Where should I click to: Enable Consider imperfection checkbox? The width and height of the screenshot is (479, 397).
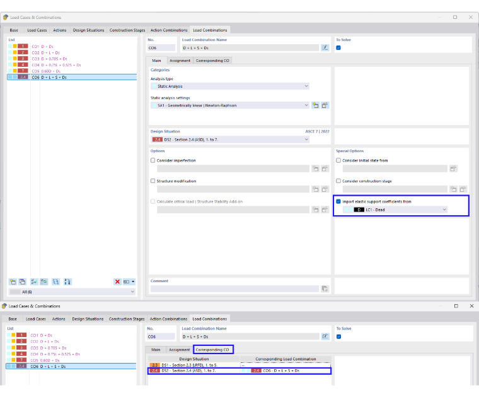[153, 160]
